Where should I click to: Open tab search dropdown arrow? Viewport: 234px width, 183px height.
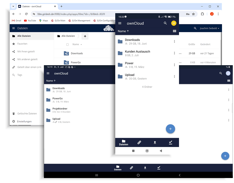point(13,6)
